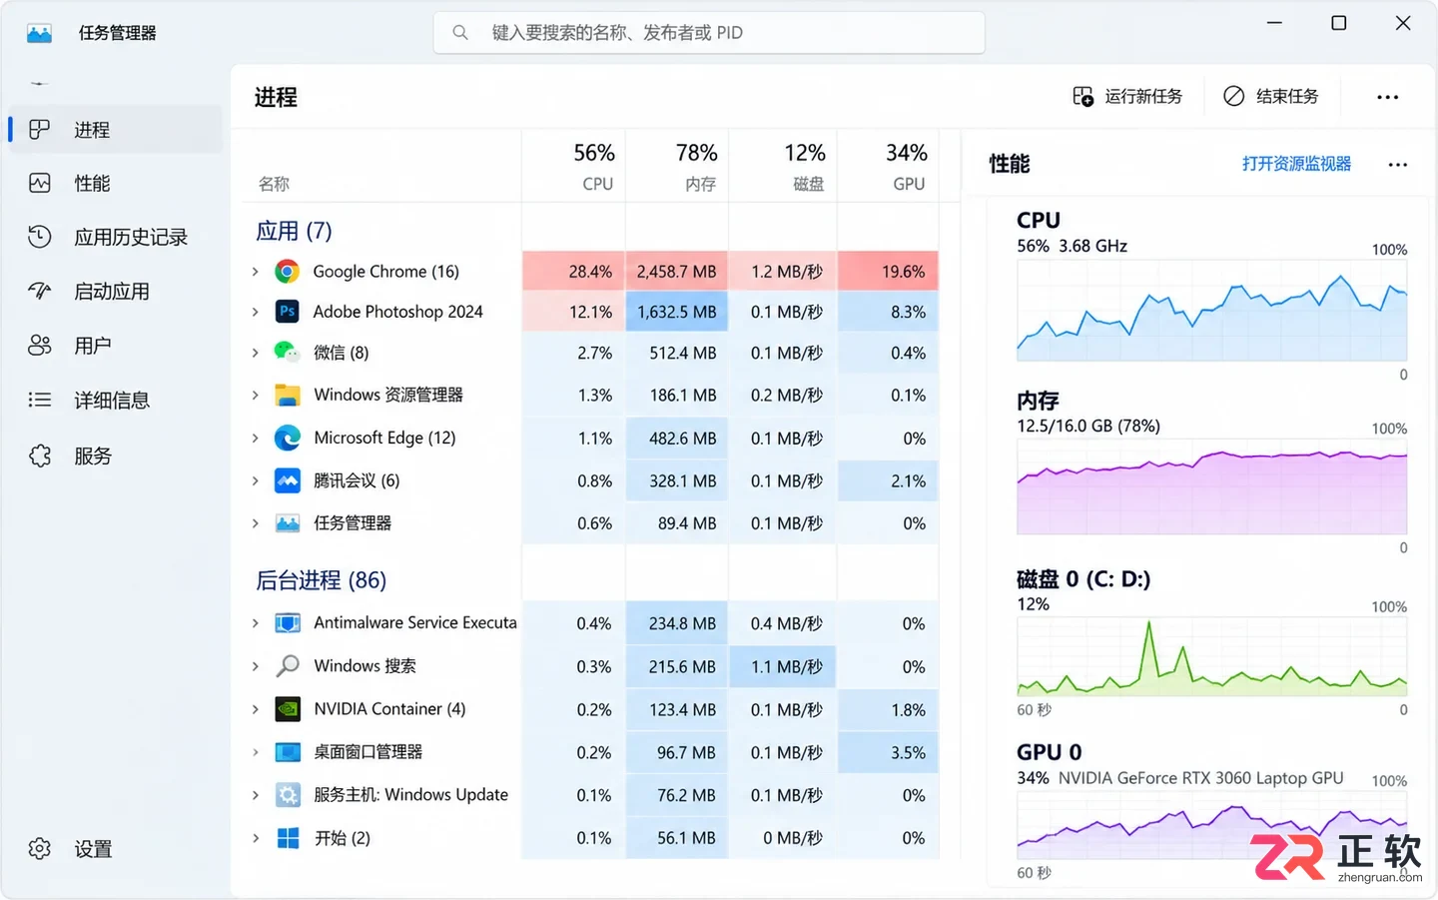The width and height of the screenshot is (1438, 900).
Task: Click the search box for name or PID
Action: (x=709, y=33)
